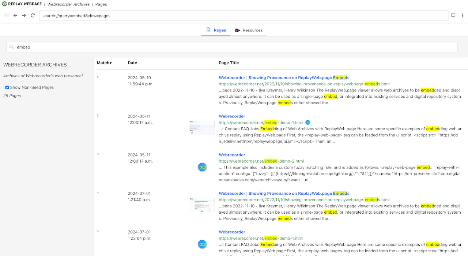Viewport: 468px width, 256px height.
Task: Click the 1:21:40 p.m. time of result 4
Action: [139, 200]
